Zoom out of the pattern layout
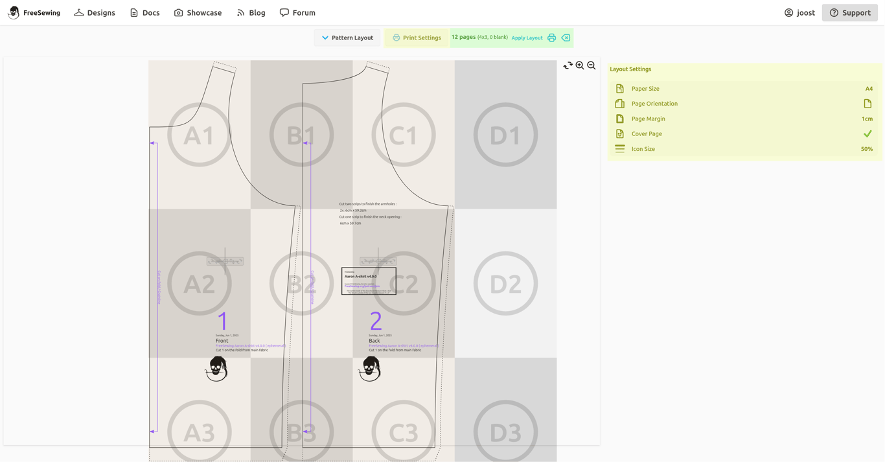The height and width of the screenshot is (462, 885). (592, 65)
